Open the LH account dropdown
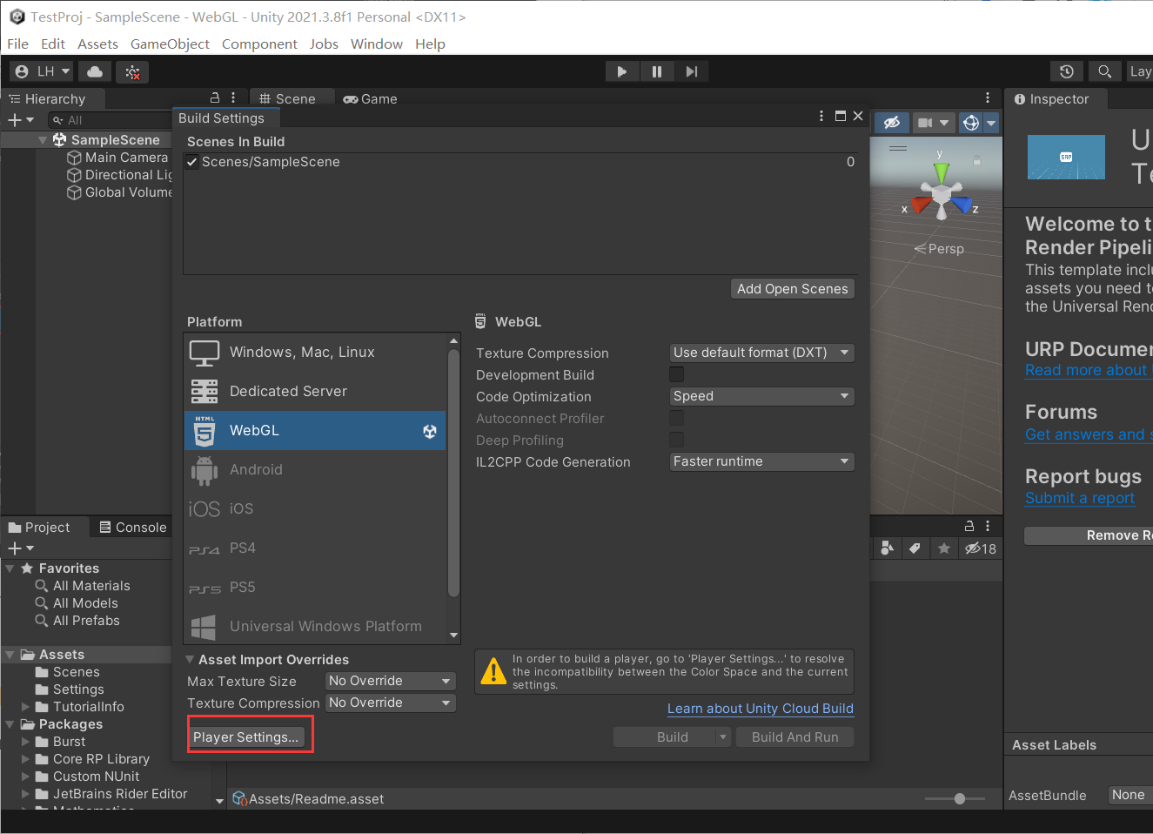1153x834 pixels. point(43,71)
